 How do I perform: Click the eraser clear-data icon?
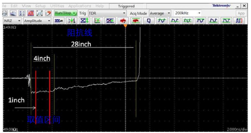[48, 13]
